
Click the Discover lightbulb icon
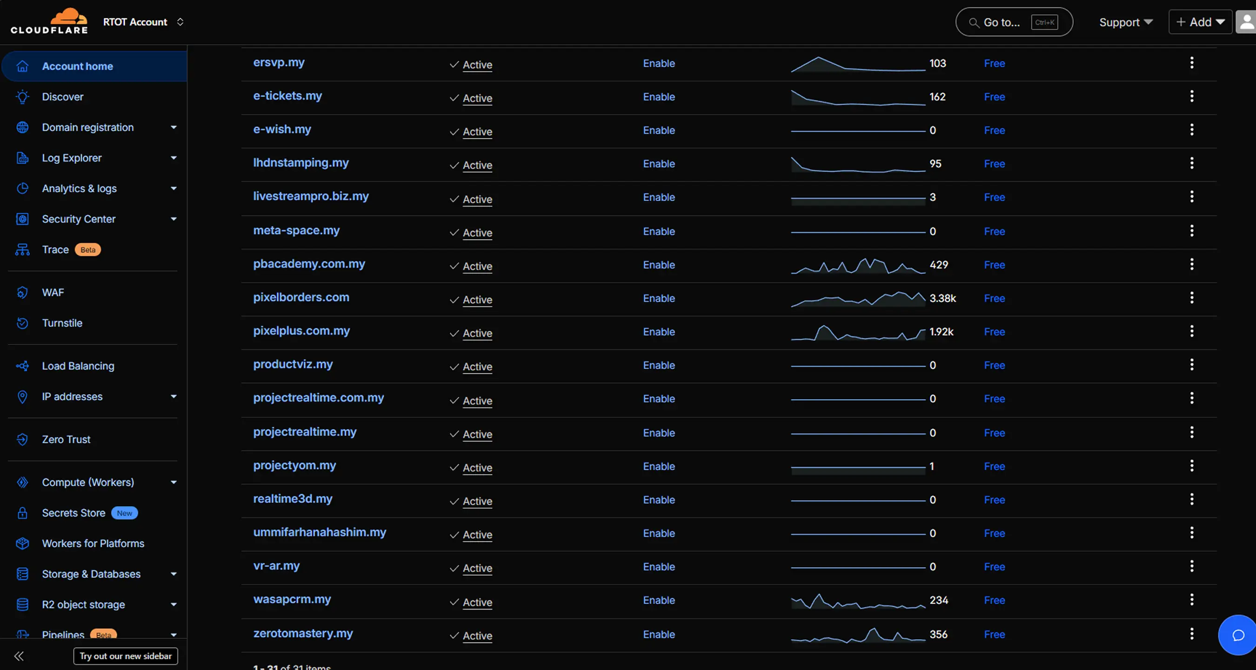click(x=22, y=97)
